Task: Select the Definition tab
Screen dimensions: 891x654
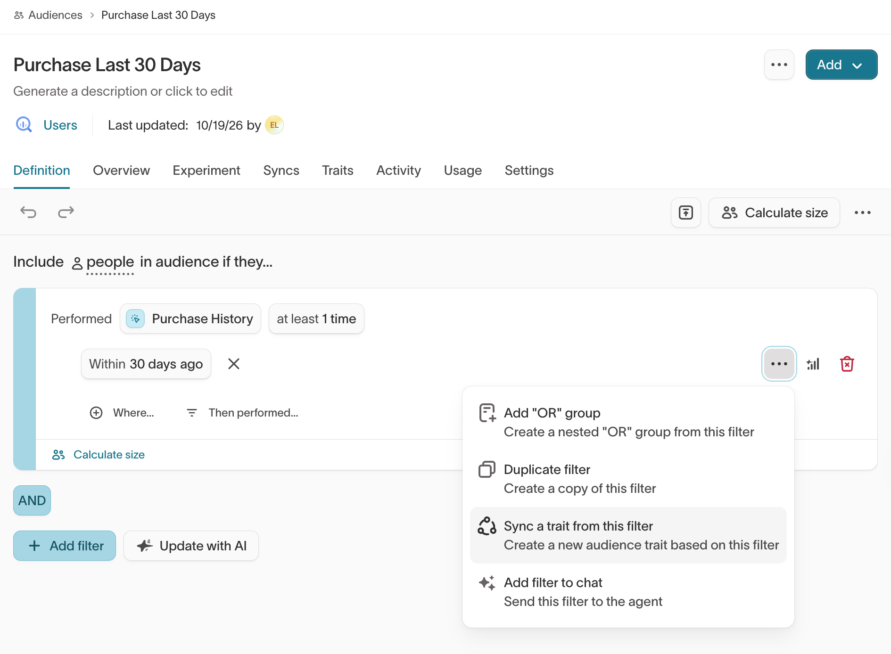Action: point(42,170)
